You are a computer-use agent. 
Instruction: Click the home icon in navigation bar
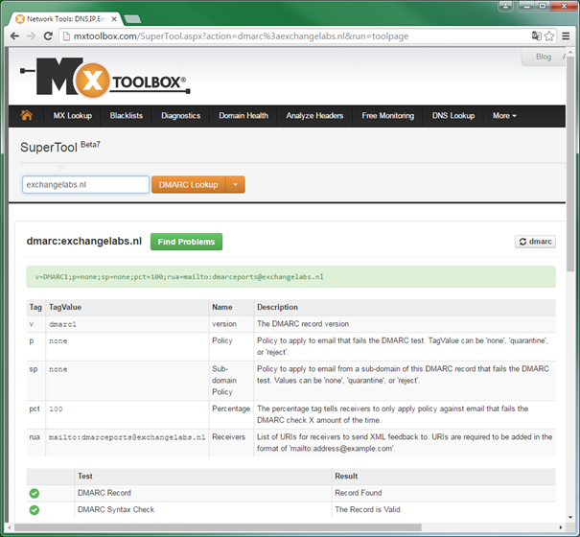pyautogui.click(x=27, y=116)
